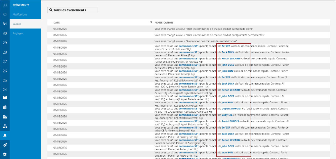Select week 24 in the sidebar
The height and width of the screenshot is (159, 336).
(x=5, y=90)
